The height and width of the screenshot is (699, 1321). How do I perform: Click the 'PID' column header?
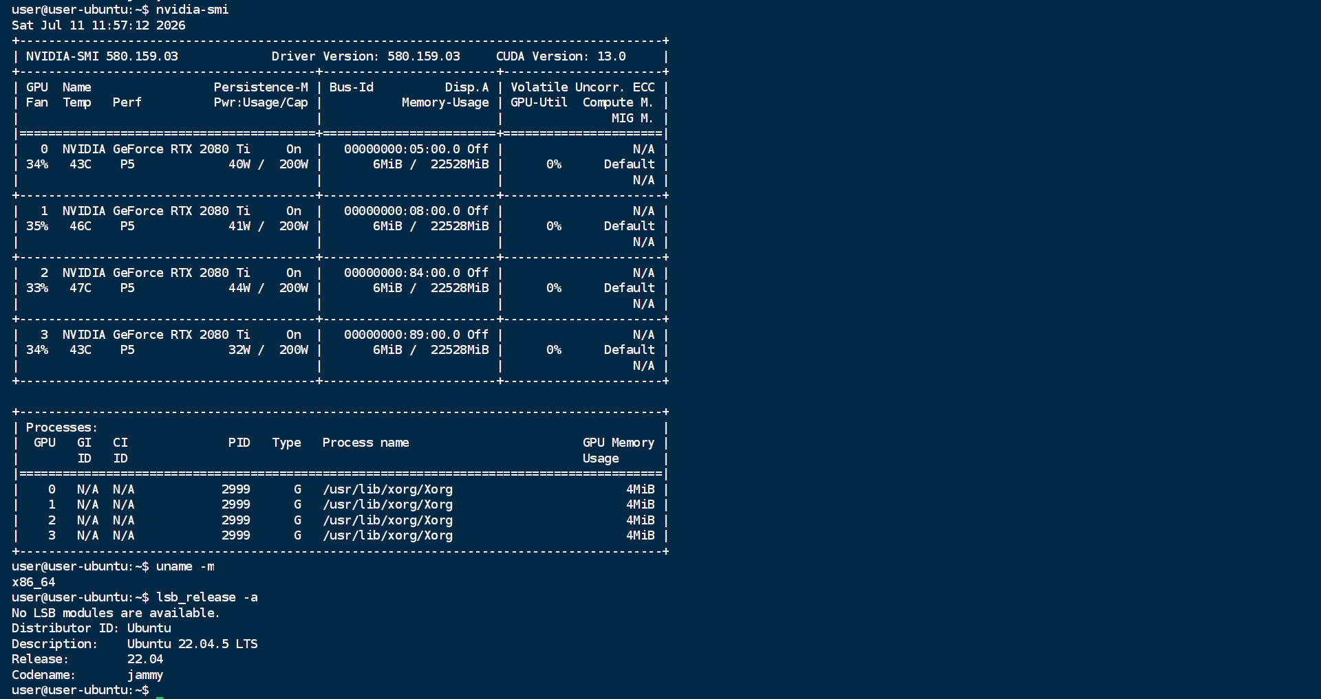pyautogui.click(x=239, y=443)
